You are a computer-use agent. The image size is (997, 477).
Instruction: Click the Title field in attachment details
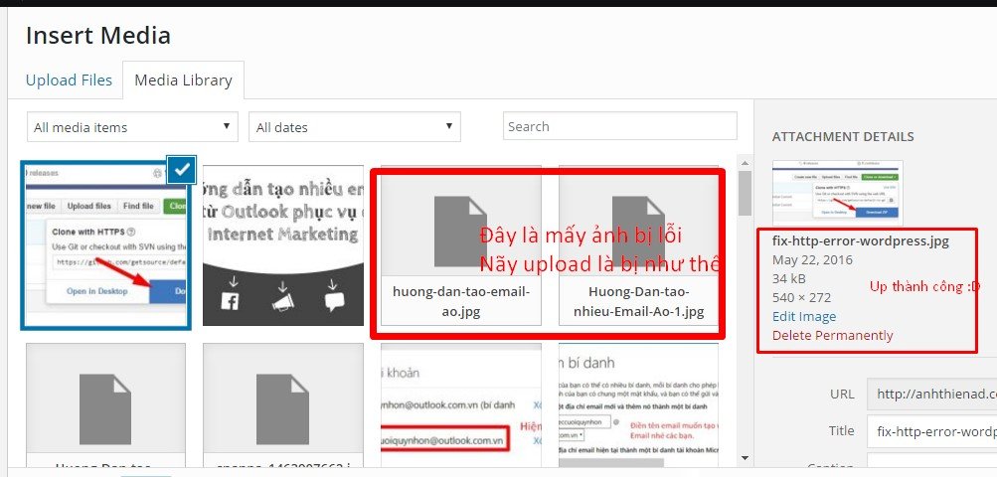tap(931, 431)
